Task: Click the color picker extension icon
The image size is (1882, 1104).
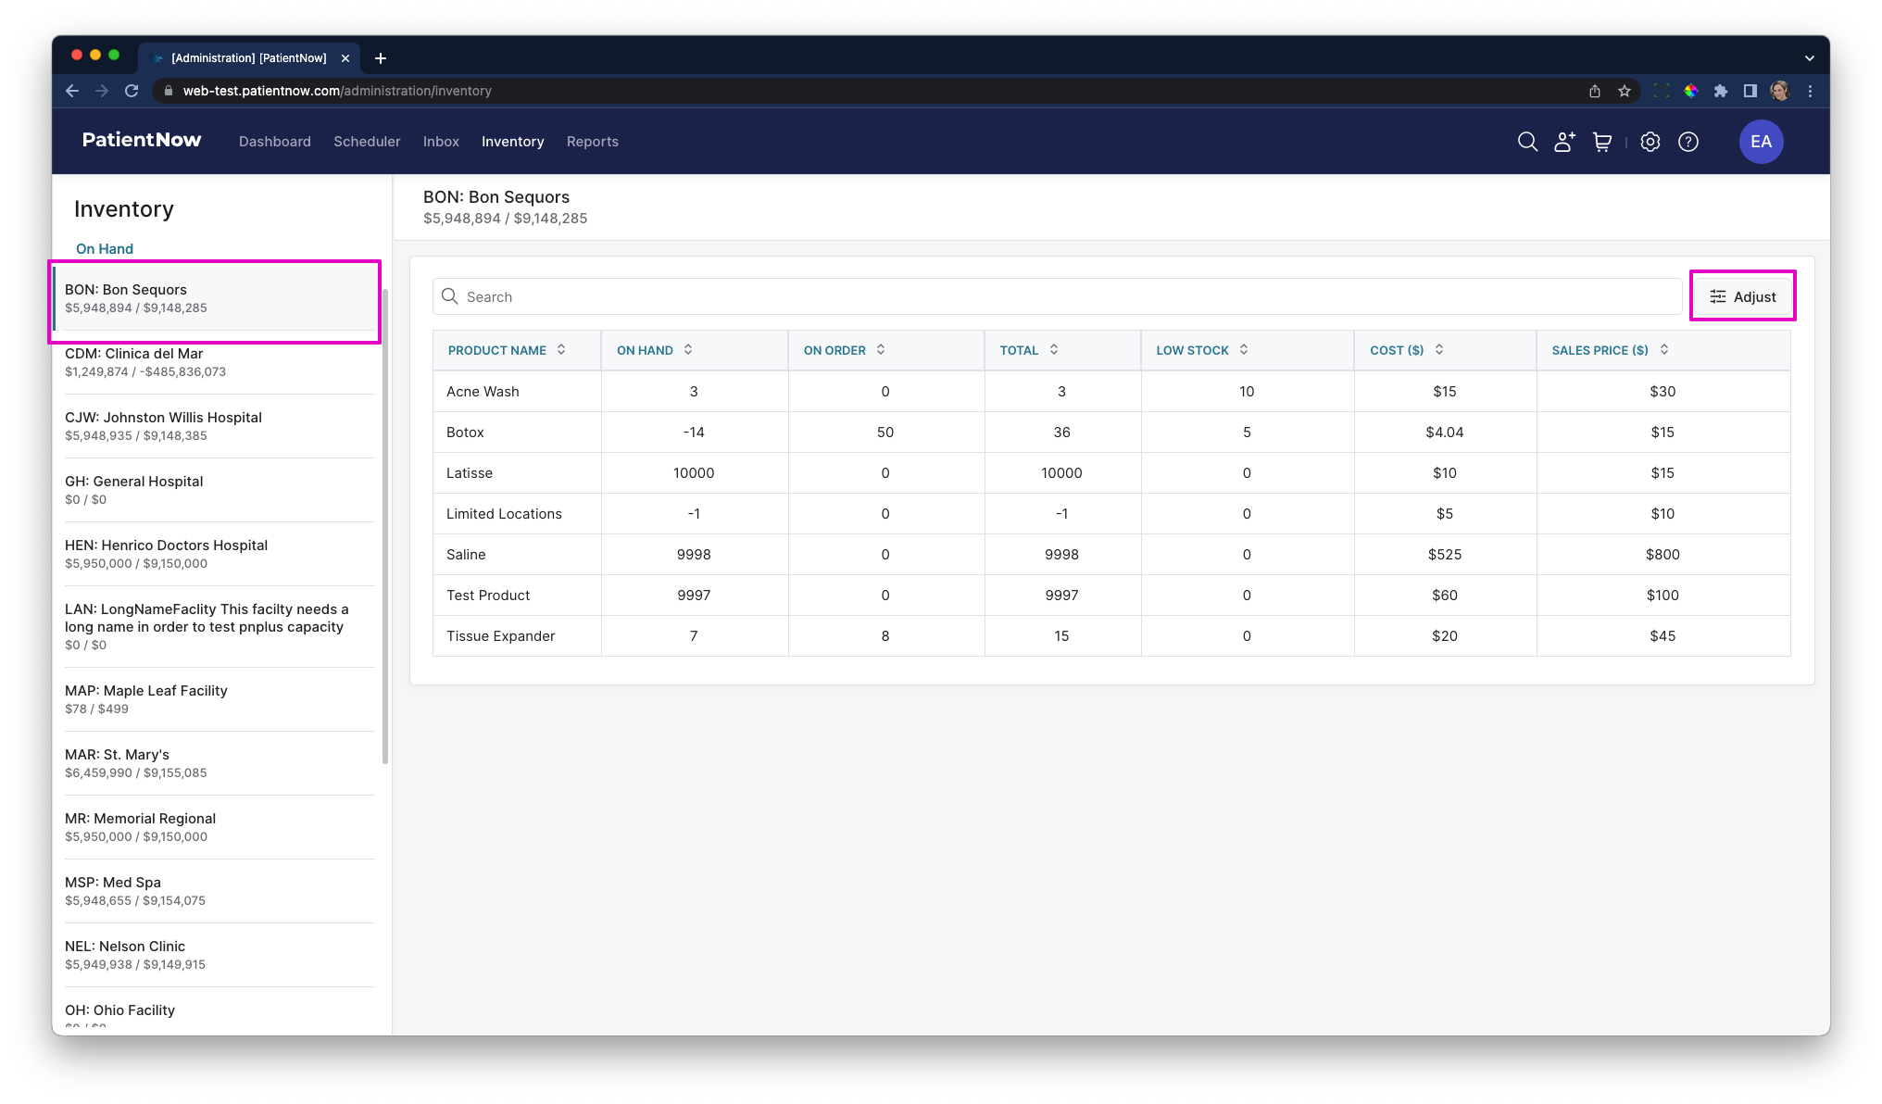Action: pyautogui.click(x=1691, y=91)
